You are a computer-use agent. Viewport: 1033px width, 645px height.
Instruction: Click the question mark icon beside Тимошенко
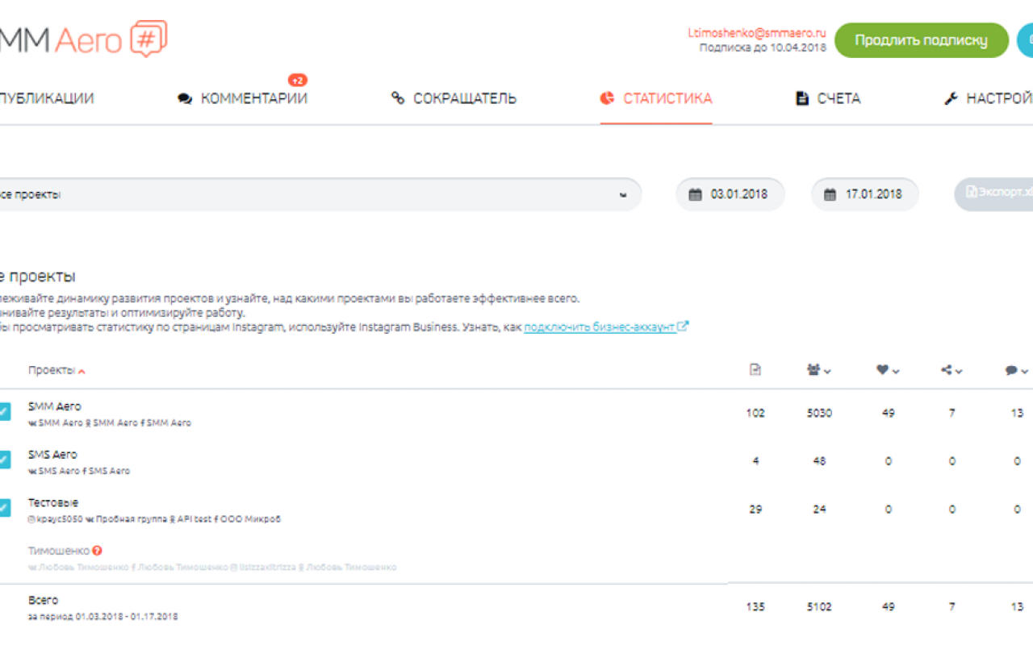pos(98,551)
